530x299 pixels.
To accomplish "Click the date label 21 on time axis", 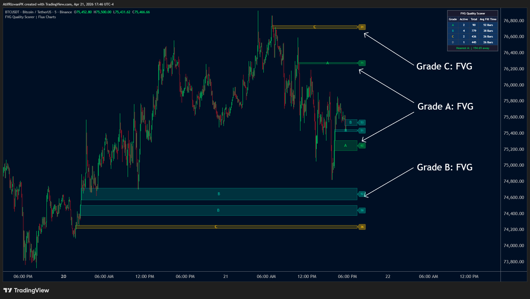I will point(226,277).
